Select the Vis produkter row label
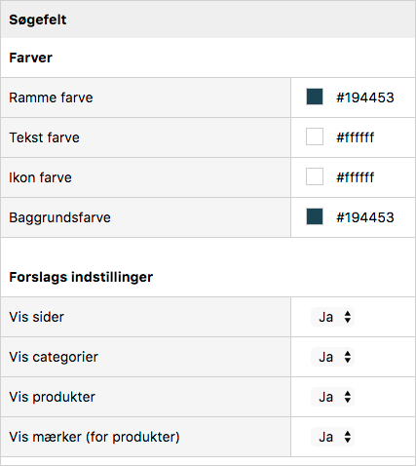 [x=52, y=397]
